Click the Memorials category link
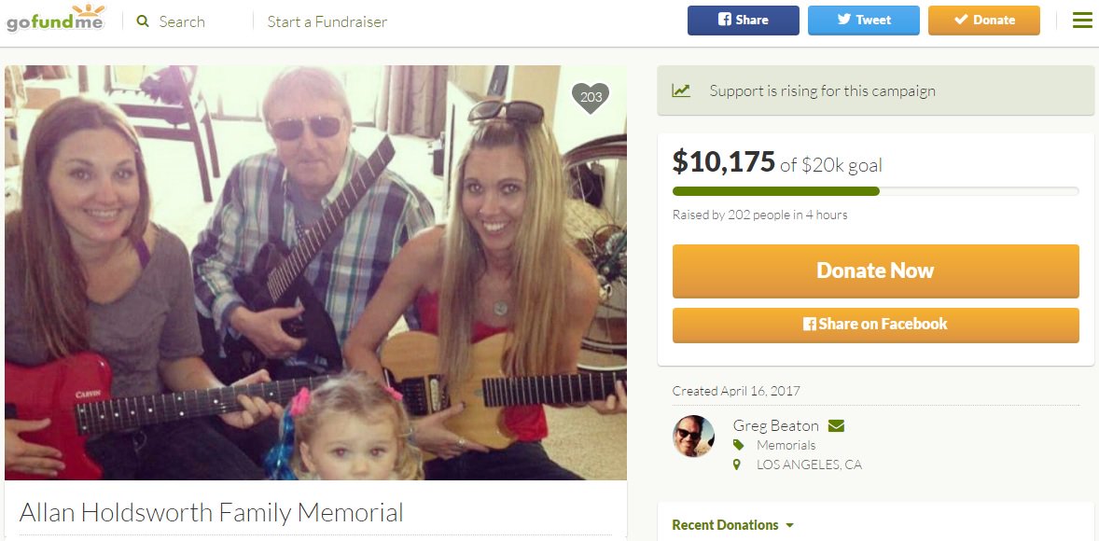Image resolution: width=1099 pixels, height=541 pixels. coord(786,445)
